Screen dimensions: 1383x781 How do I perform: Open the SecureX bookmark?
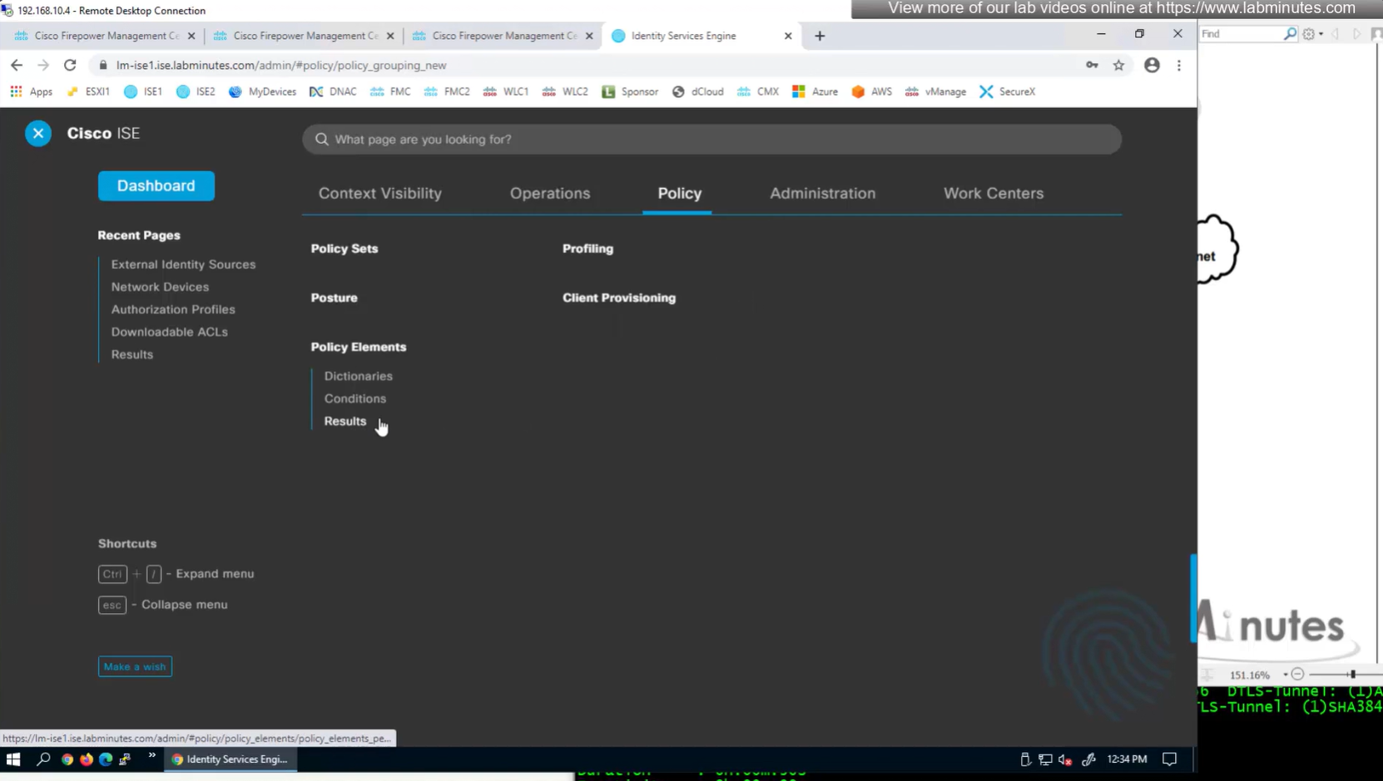pyautogui.click(x=1007, y=91)
